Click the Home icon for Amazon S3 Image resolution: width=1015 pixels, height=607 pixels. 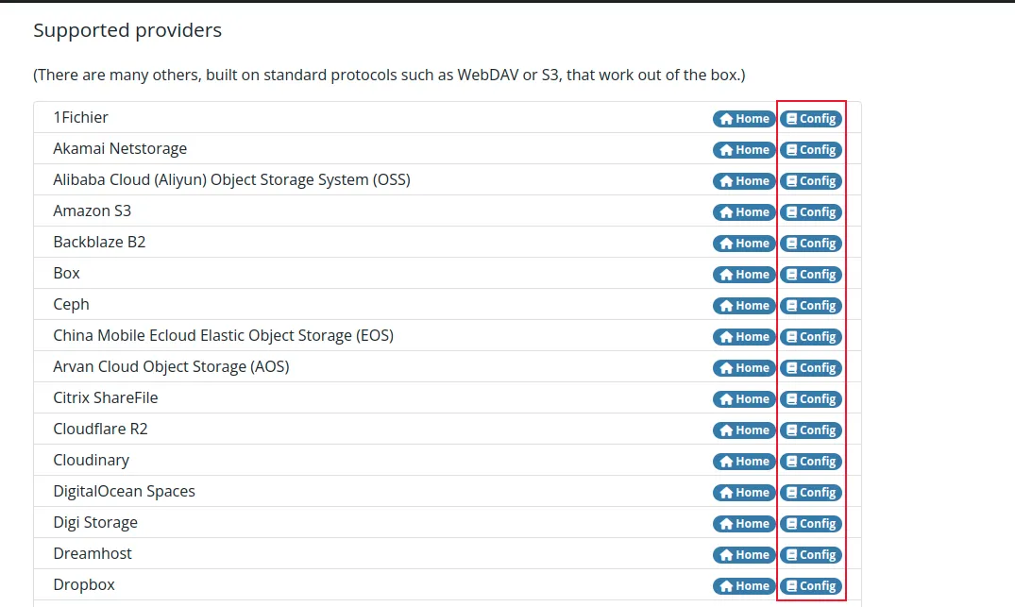click(726, 212)
